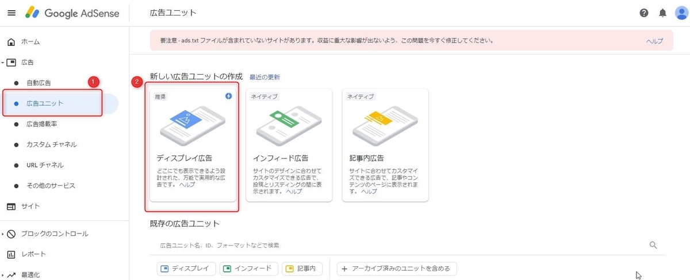
Task: Click アーカイブ済みのユニットを含める button
Action: pyautogui.click(x=397, y=269)
